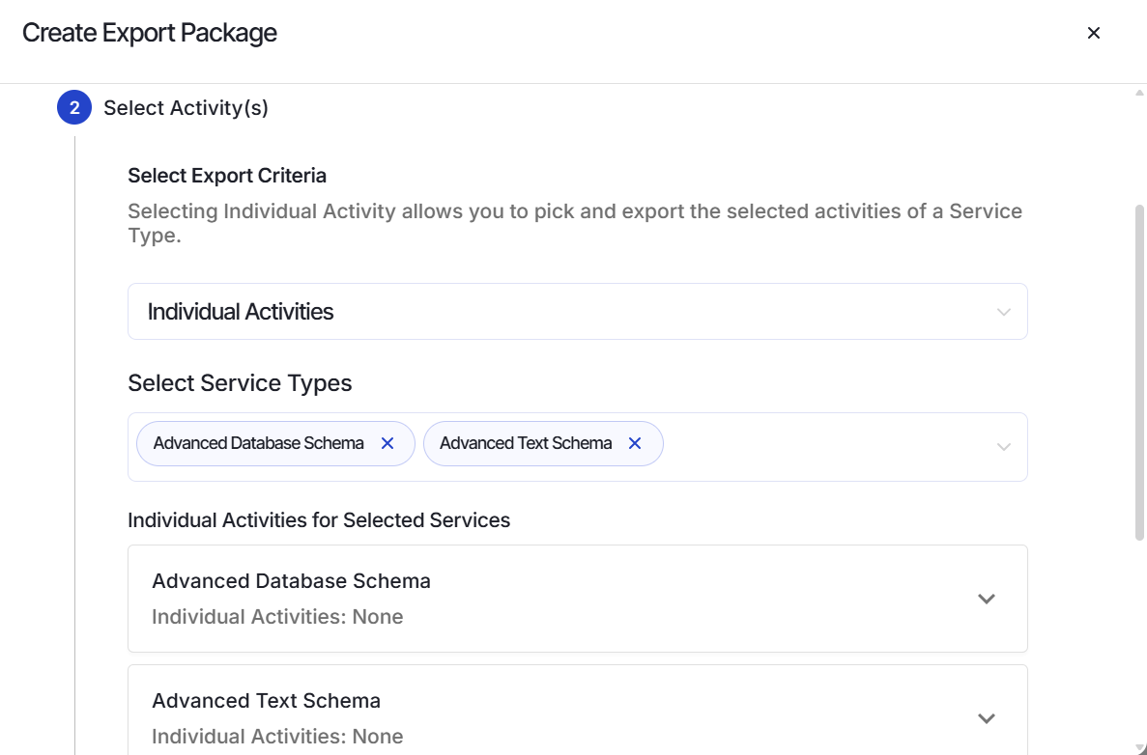The width and height of the screenshot is (1147, 755).
Task: Click 'Individual Activities: None' under Database Schema
Action: (x=277, y=617)
